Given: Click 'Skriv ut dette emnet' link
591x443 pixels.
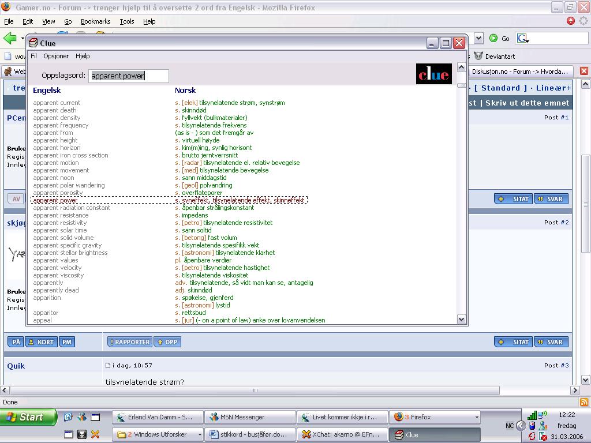Looking at the screenshot, I should (528, 103).
